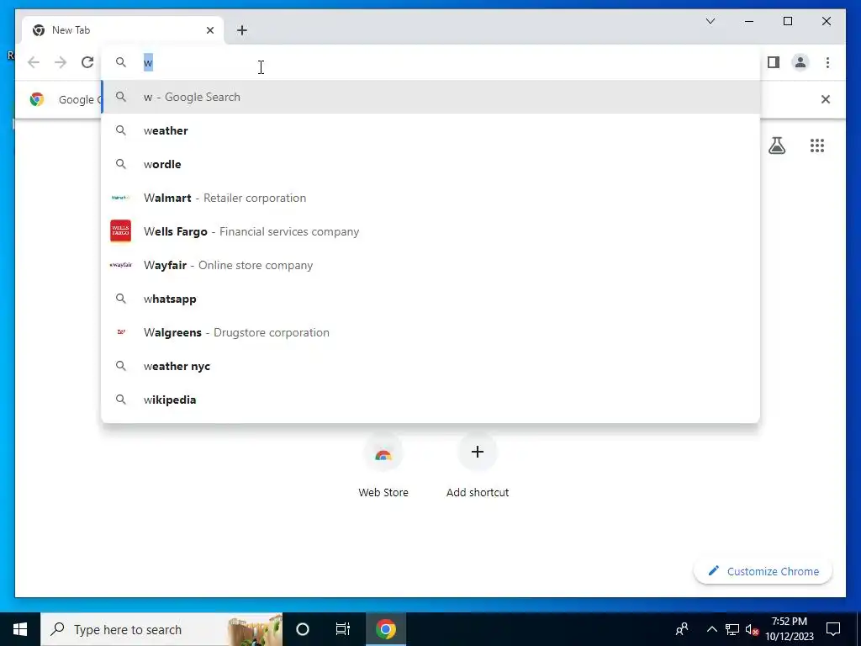Image resolution: width=861 pixels, height=646 pixels.
Task: Dismiss the Google Chrome infobar
Action: click(825, 99)
